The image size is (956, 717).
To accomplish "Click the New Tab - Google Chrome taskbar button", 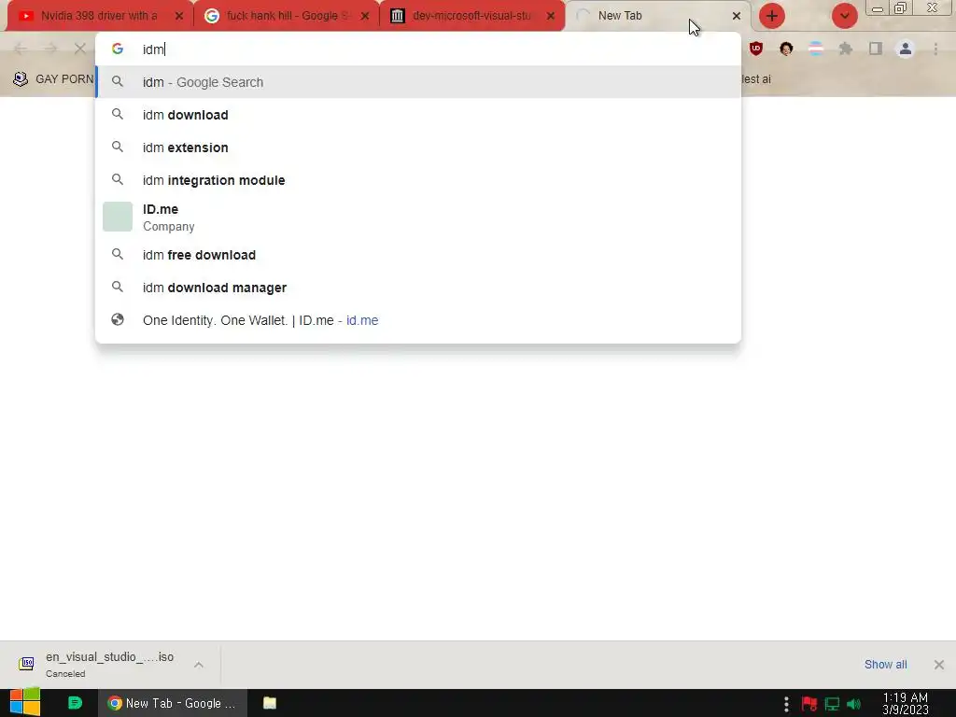I will click(x=173, y=703).
